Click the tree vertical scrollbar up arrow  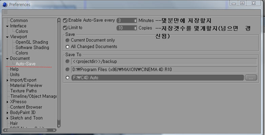point(59,20)
